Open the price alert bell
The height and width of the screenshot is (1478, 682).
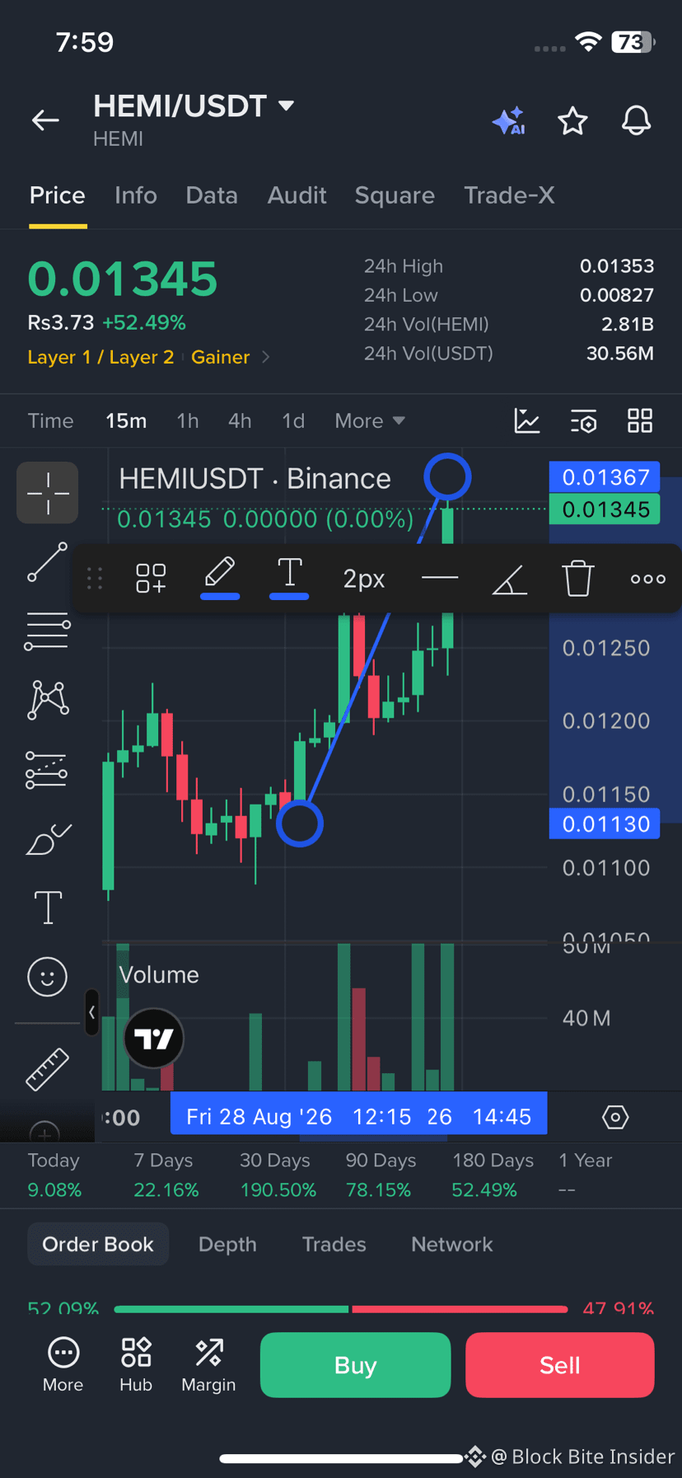point(636,120)
